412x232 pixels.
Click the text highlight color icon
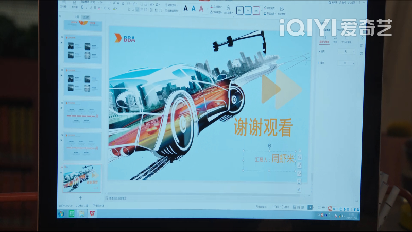coord(114,9)
